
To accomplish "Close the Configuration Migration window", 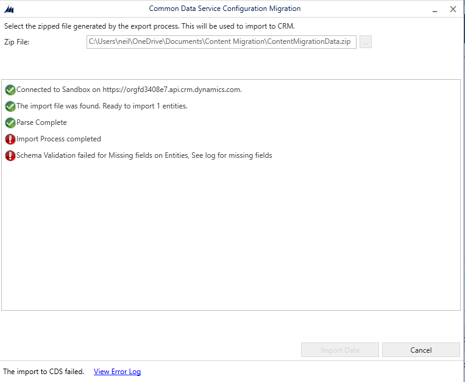I will [453, 9].
